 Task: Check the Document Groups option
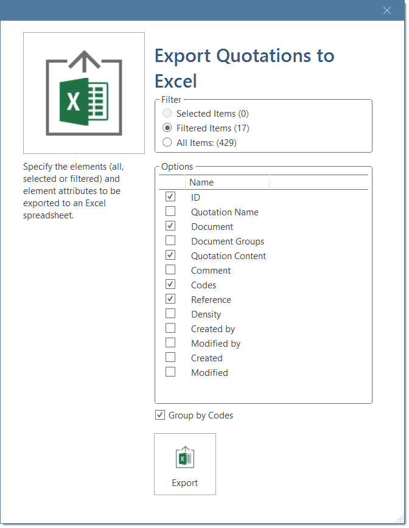pyautogui.click(x=170, y=240)
